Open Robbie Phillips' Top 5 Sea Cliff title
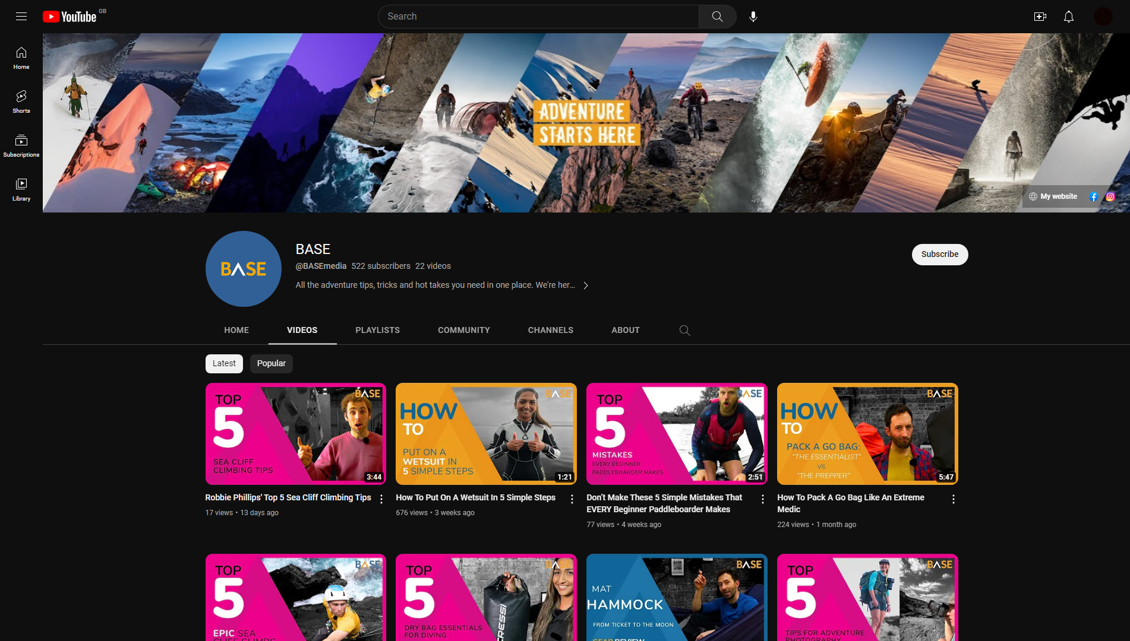 point(288,497)
